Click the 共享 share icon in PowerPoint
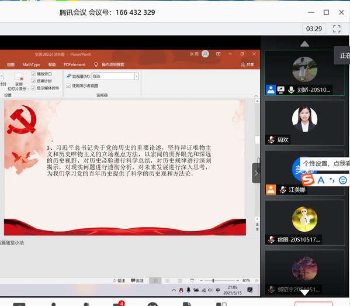The width and height of the screenshot is (350, 306). click(247, 64)
